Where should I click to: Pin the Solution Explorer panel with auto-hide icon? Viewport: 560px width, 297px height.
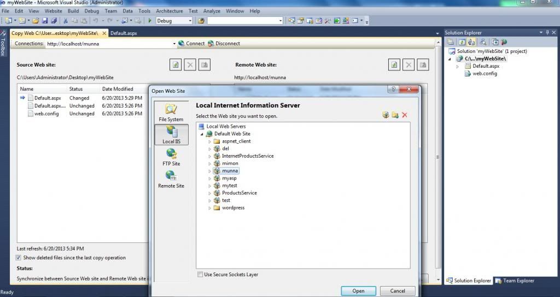coord(547,32)
